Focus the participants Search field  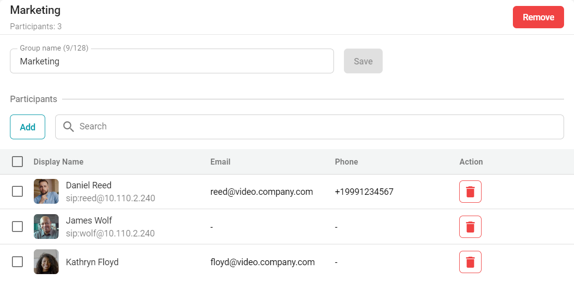[309, 127]
